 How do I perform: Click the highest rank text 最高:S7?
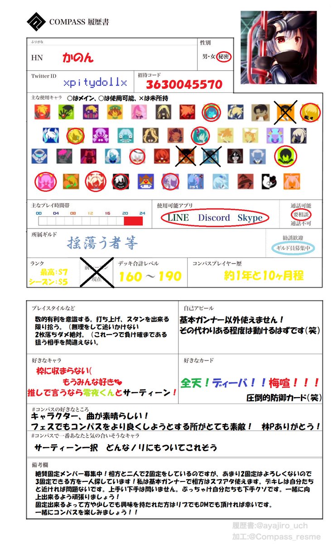[54, 272]
